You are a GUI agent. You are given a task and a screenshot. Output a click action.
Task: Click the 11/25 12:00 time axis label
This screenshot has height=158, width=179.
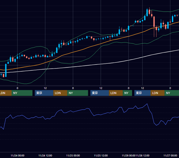[101, 155]
